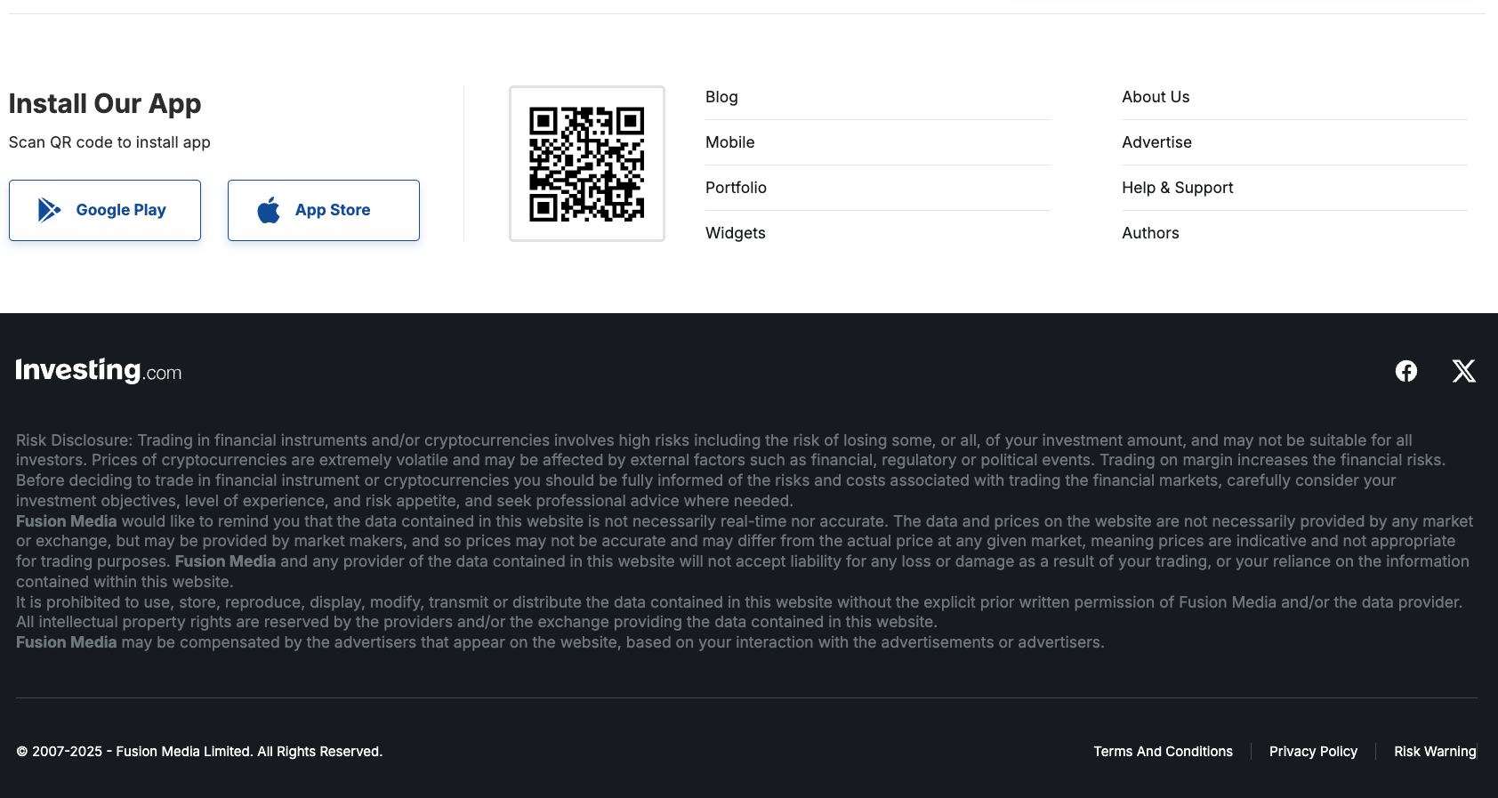Click the Fusion Media copyright notice
The image size is (1498, 798).
point(199,752)
